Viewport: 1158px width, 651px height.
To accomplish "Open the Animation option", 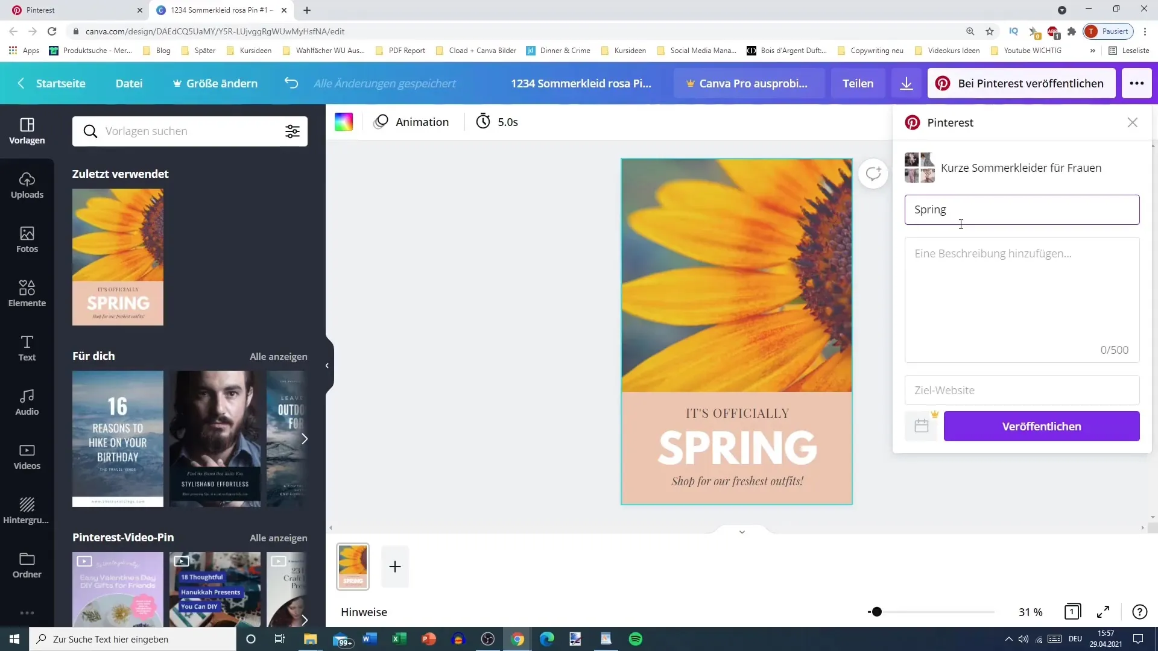I will [x=411, y=122].
